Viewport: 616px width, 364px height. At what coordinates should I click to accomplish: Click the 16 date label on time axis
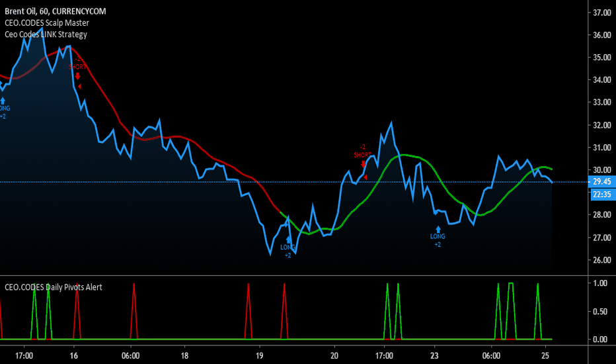click(74, 356)
